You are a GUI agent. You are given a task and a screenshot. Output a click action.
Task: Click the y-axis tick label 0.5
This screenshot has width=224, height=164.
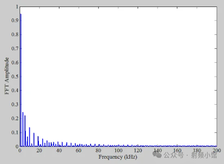point(15,77)
